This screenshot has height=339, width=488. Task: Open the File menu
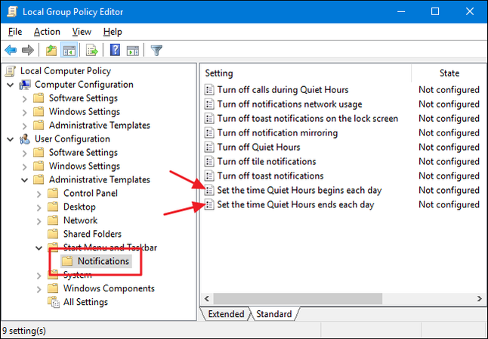pos(15,32)
